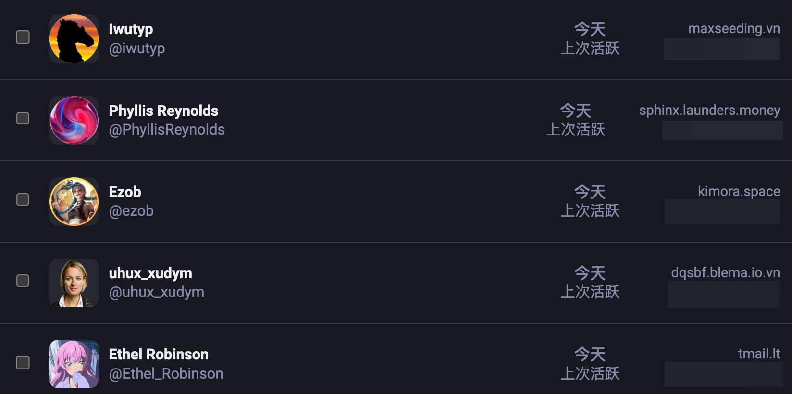
Task: Open Ezob's game character avatar
Action: [x=74, y=201]
